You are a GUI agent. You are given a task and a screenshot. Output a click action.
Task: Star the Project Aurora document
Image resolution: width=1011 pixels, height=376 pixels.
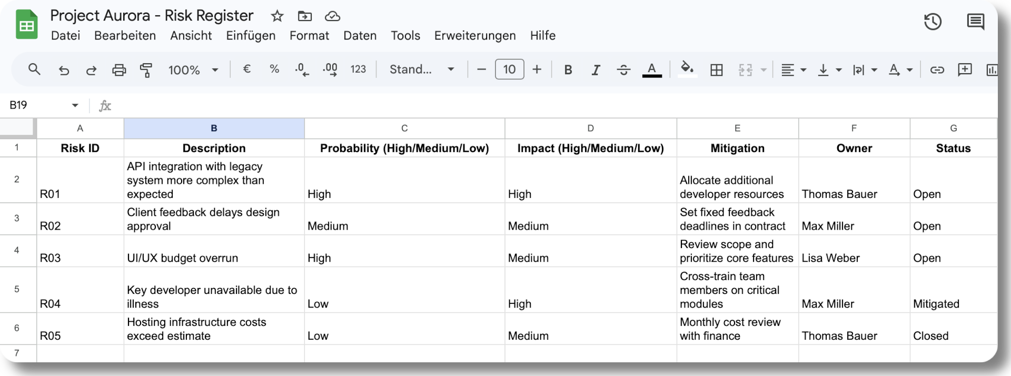point(277,16)
